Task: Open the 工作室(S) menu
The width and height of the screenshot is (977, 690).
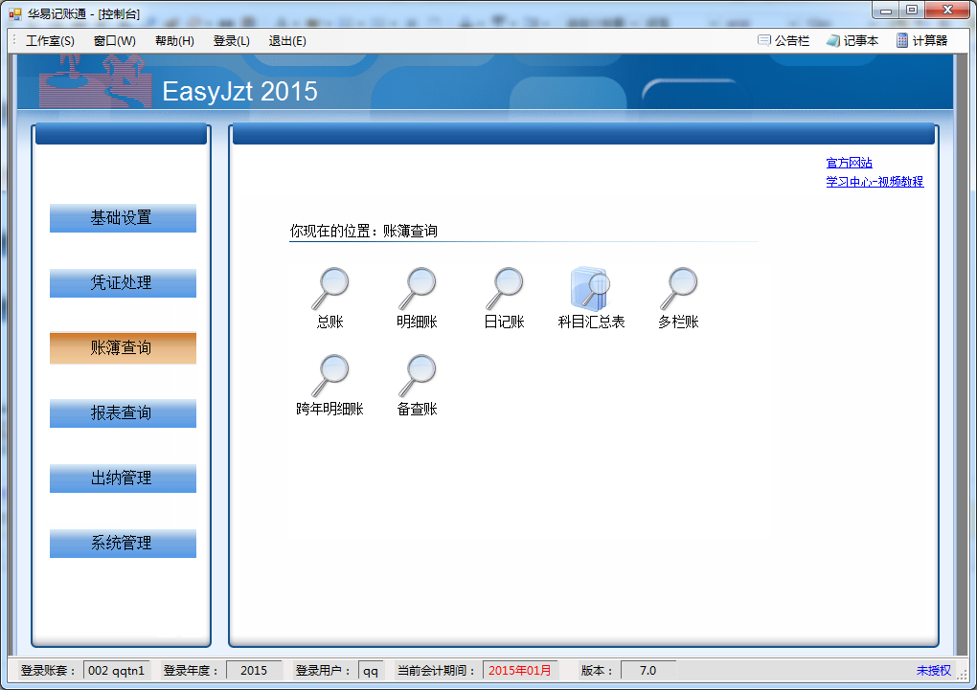Action: click(x=50, y=41)
